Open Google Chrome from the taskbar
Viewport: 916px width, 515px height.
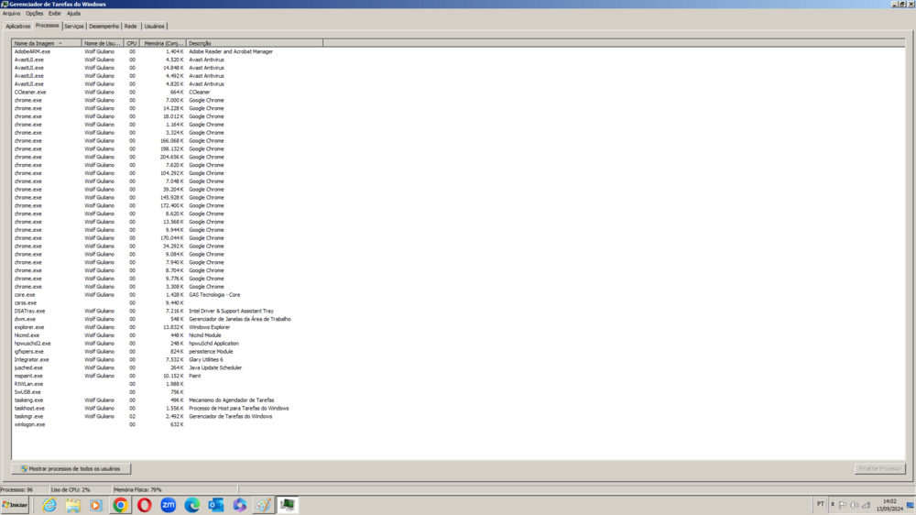click(120, 505)
